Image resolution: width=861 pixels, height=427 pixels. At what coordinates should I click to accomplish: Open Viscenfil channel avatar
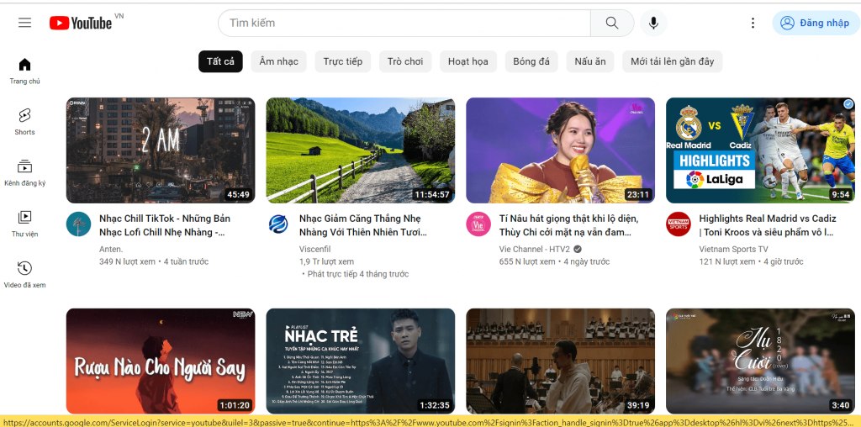[278, 224]
